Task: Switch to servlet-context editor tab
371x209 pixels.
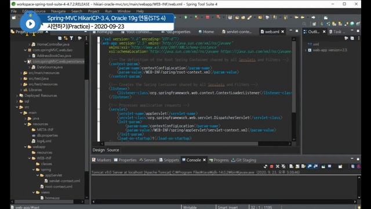Action: click(x=237, y=31)
